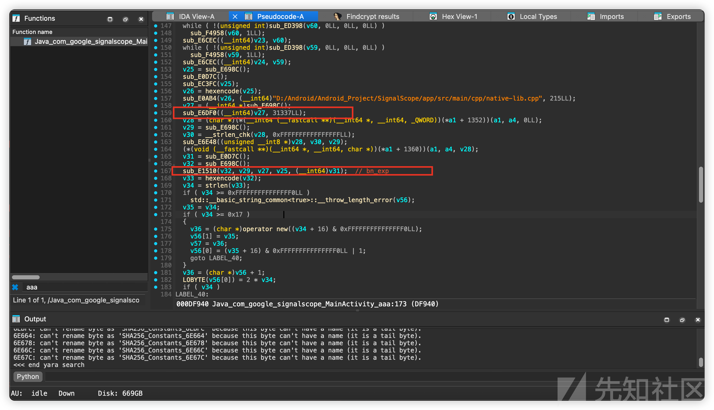Click the IDA View-A tab icon

pos(170,17)
